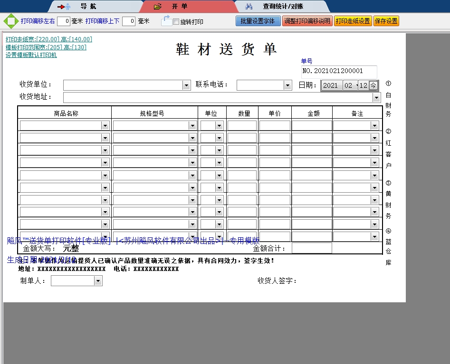Viewport: 450px width, 364px height.
Task: Click the 今 today button in date picker
Action: 373,85
